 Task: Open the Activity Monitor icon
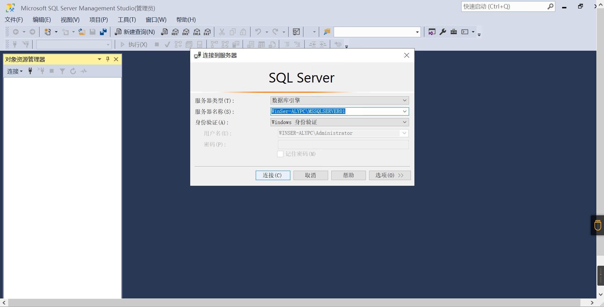296,32
